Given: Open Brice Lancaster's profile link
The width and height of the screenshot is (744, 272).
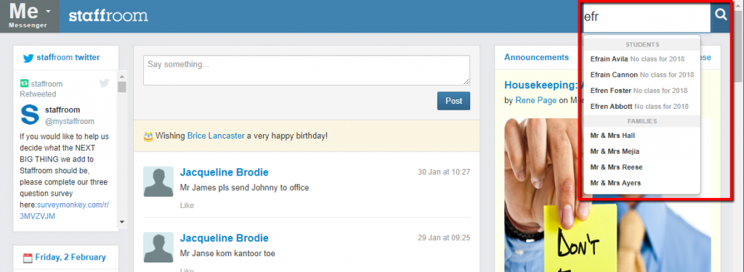Looking at the screenshot, I should (216, 136).
